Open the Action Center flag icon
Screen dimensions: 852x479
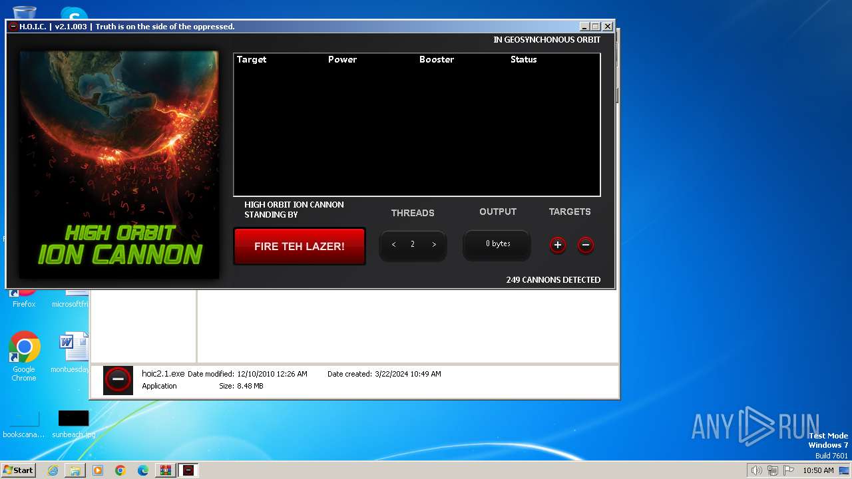pyautogui.click(x=789, y=470)
